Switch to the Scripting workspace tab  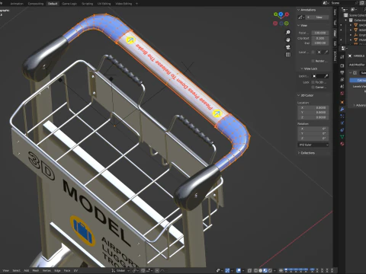(x=87, y=4)
